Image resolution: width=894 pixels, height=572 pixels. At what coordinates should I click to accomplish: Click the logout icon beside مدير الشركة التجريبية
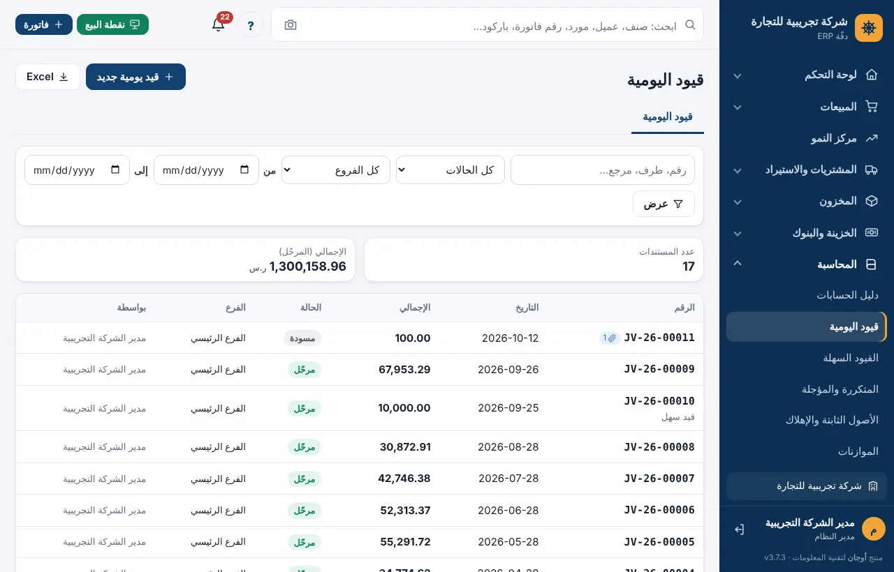pyautogui.click(x=739, y=529)
